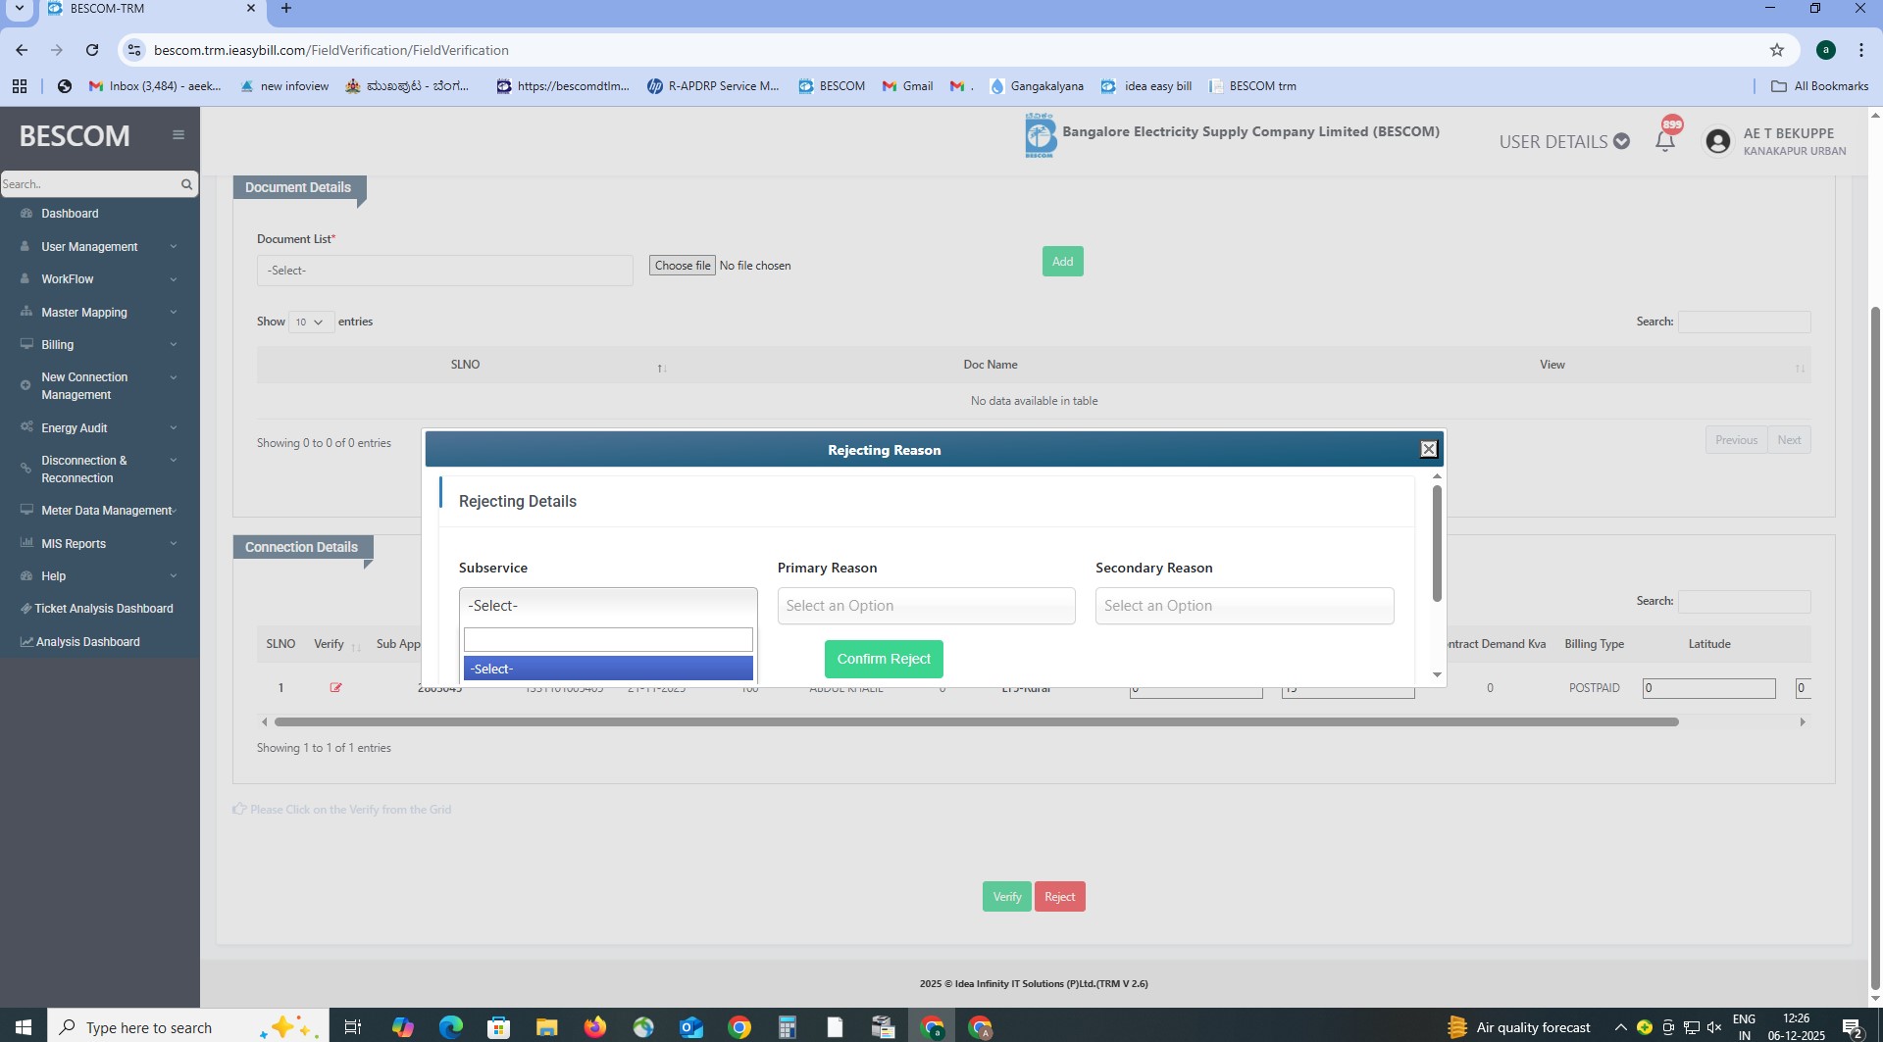Open the notifications bell icon
The image size is (1883, 1042).
(1665, 141)
